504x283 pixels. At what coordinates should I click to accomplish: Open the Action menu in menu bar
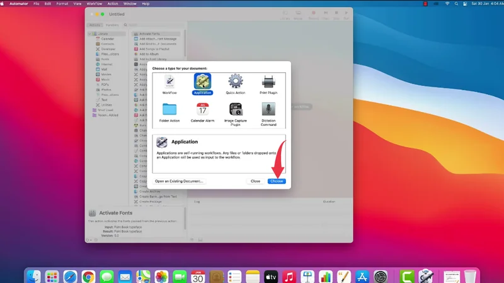pos(113,3)
